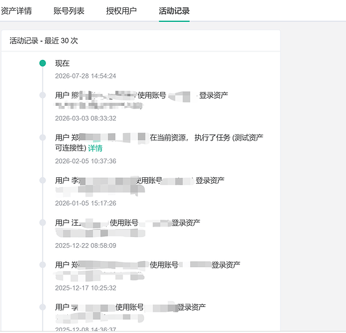The height and width of the screenshot is (333, 346).
Task: Click timeline dot for 2026-01-05 15:17:26 entry
Action: coord(43,180)
